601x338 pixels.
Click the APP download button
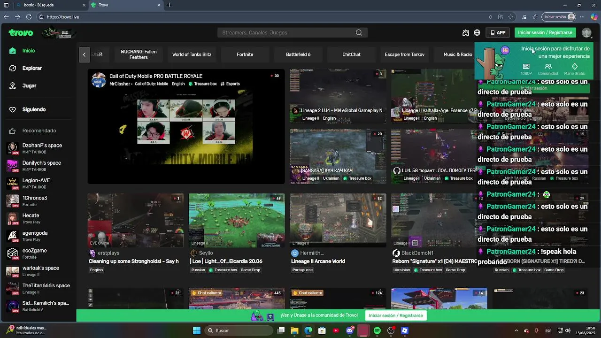coord(498,33)
